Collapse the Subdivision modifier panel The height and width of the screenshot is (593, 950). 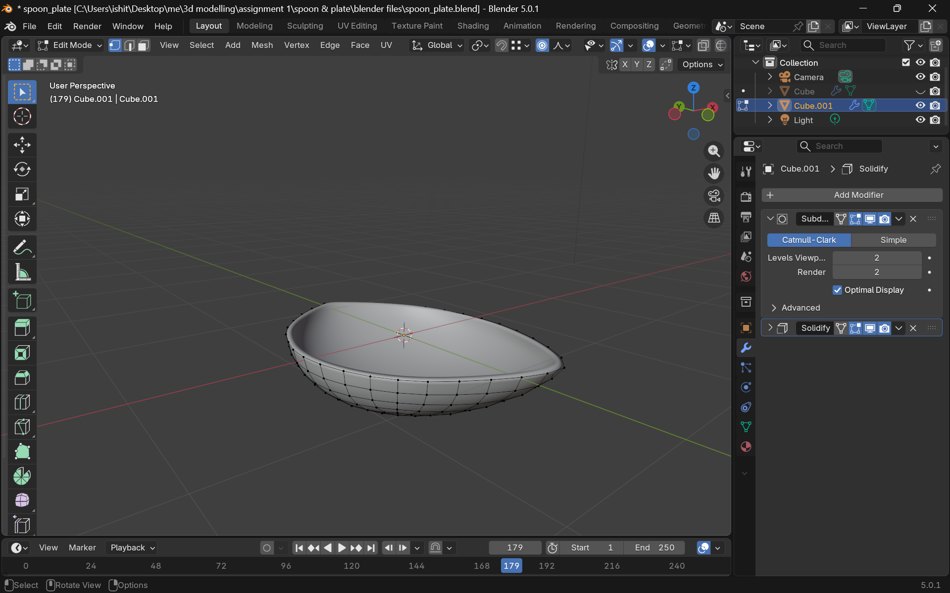point(770,219)
